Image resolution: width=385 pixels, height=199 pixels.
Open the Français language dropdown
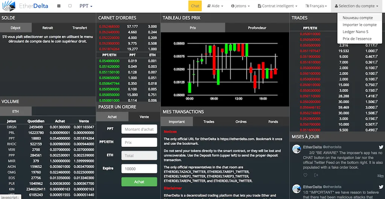point(316,6)
